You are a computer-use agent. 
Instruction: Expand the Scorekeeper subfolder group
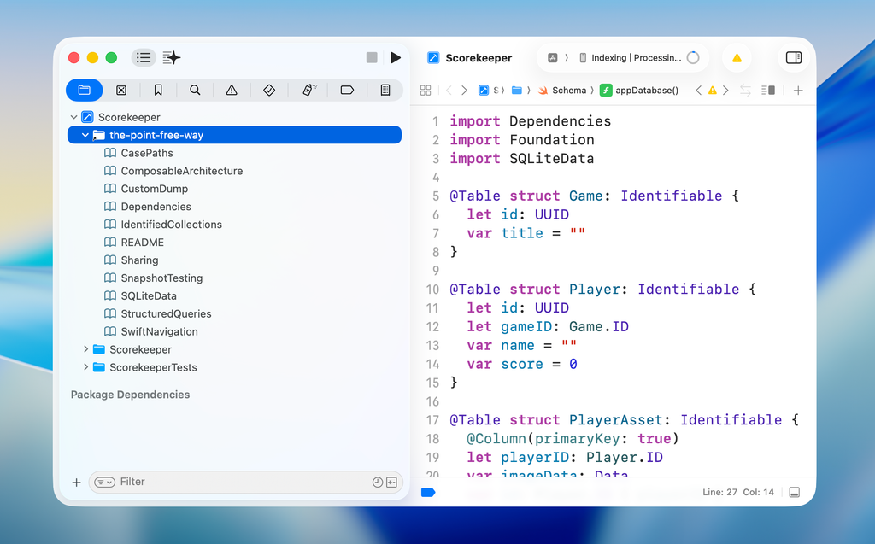[85, 349]
